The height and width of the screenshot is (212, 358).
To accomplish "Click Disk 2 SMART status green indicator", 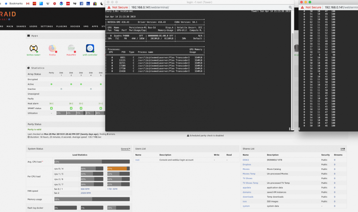I will [x=71, y=108].
